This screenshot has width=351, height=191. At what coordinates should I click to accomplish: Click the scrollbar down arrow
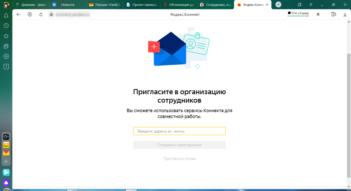coord(349,186)
